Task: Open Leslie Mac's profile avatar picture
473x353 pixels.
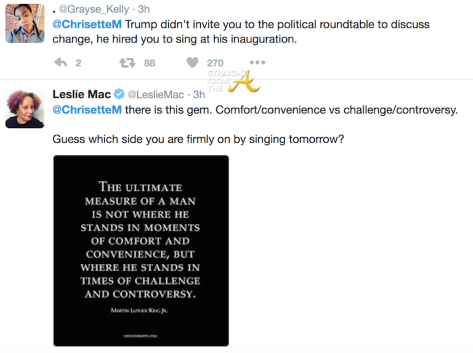Action: click(25, 109)
